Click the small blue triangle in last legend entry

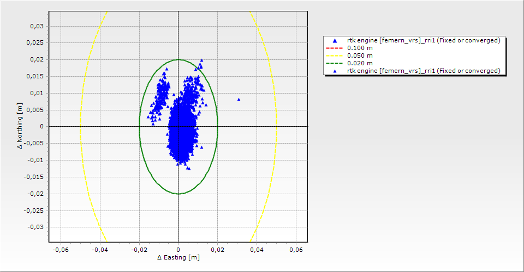click(x=334, y=71)
